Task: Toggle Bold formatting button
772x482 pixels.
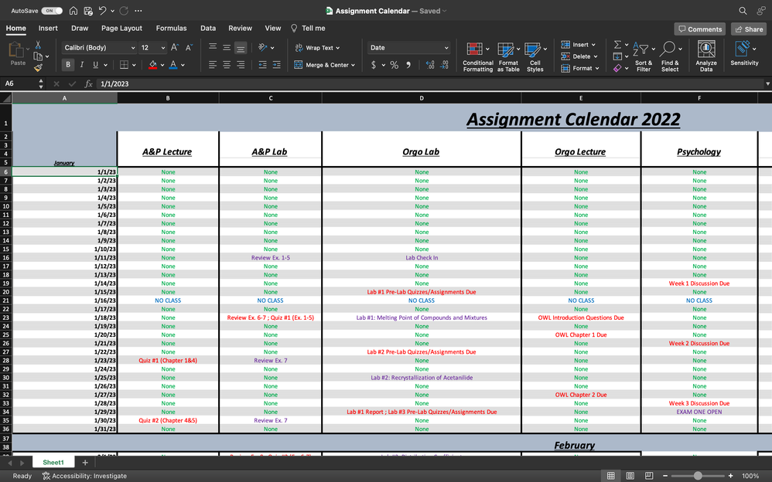Action: (68, 65)
